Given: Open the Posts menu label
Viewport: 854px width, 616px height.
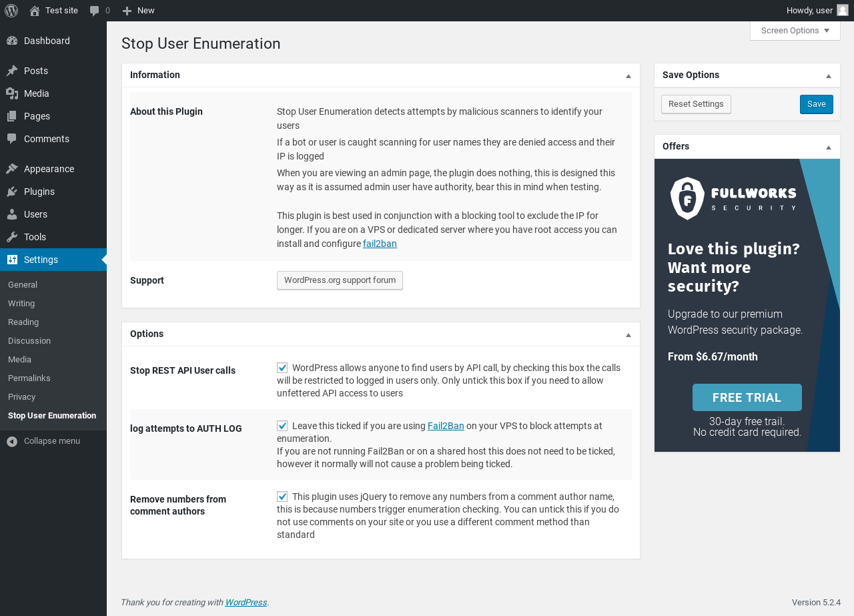Looking at the screenshot, I should [36, 71].
